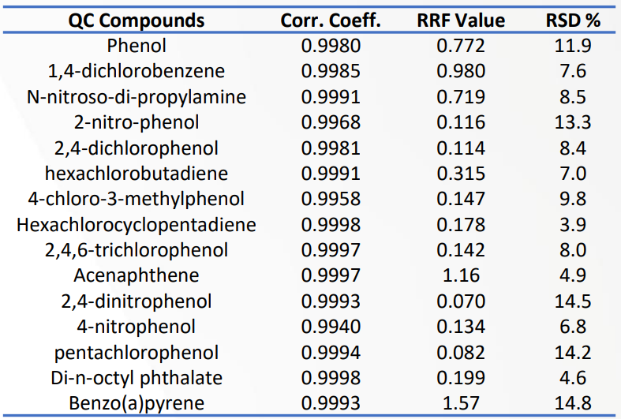The image size is (621, 419).
Task: Select the Benzo(a)pyrene compound name
Action: point(137,403)
